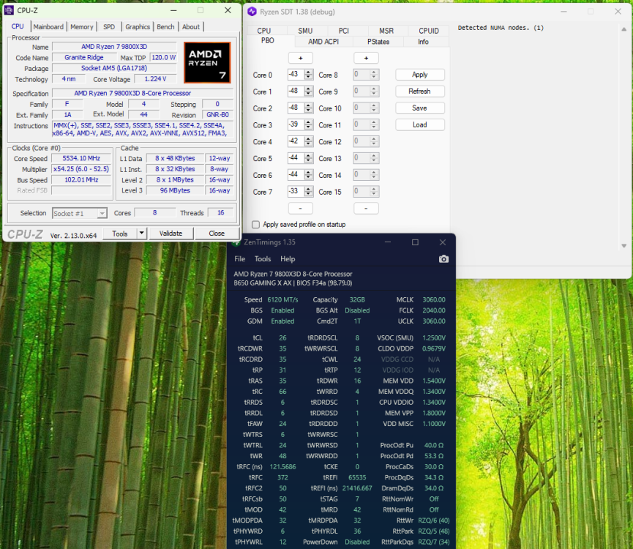Click the Refresh button in Ryzen SDT
The width and height of the screenshot is (633, 549).
pyautogui.click(x=419, y=91)
